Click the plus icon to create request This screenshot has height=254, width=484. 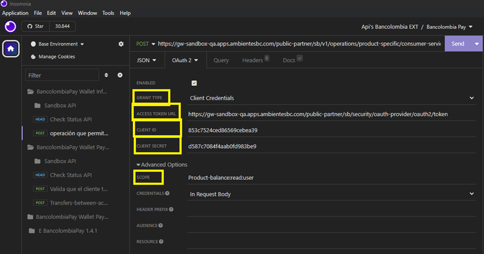[120, 75]
